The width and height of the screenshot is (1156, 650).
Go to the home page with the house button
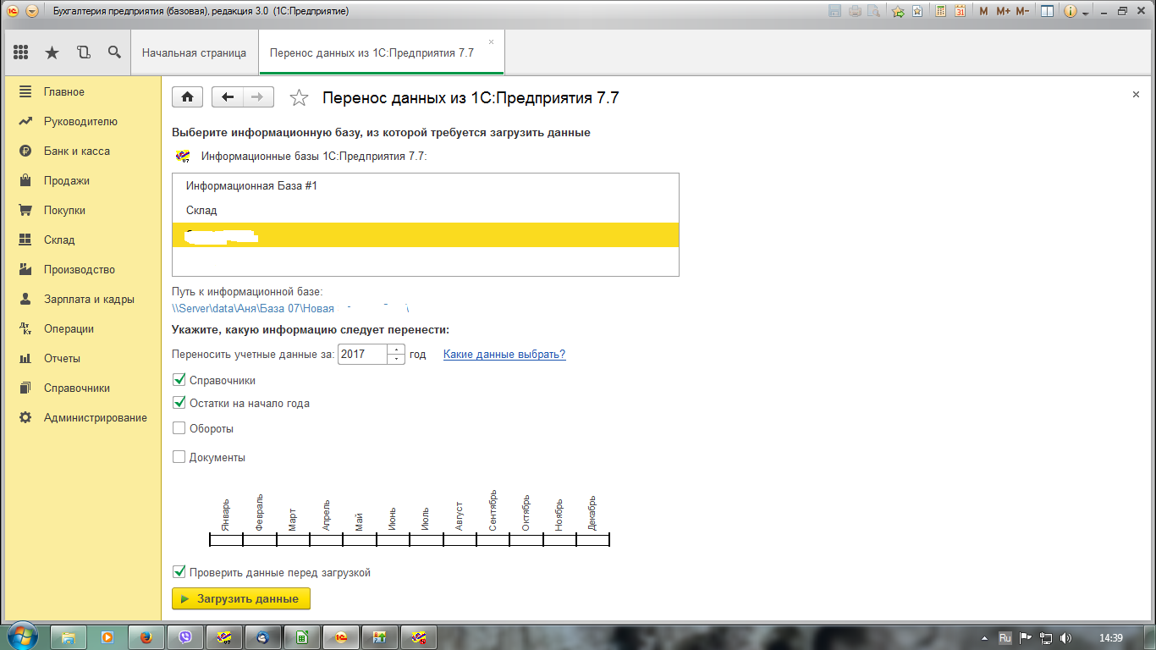187,96
